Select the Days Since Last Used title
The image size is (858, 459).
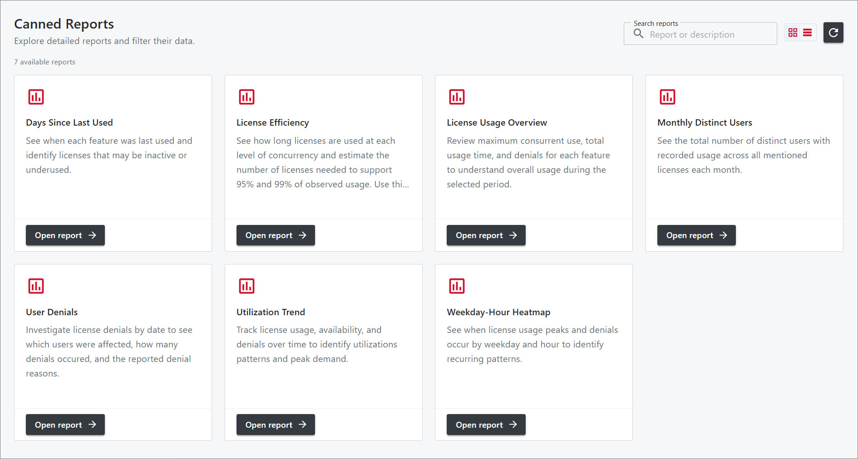pyautogui.click(x=69, y=122)
